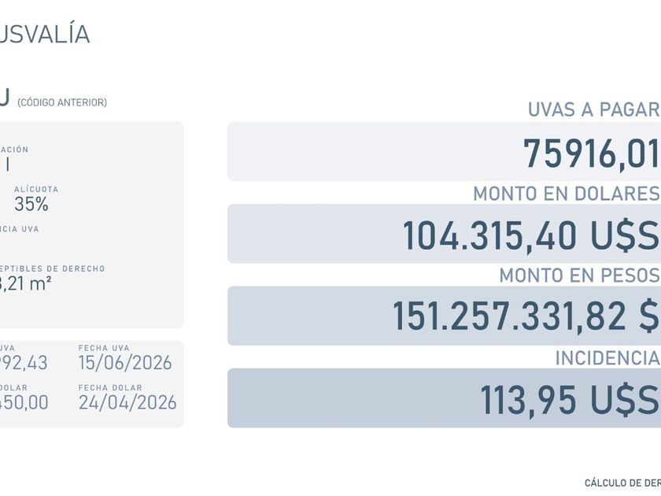Click the dollar value ending 450,00
Image resolution: width=661 pixels, height=496 pixels.
point(24,402)
